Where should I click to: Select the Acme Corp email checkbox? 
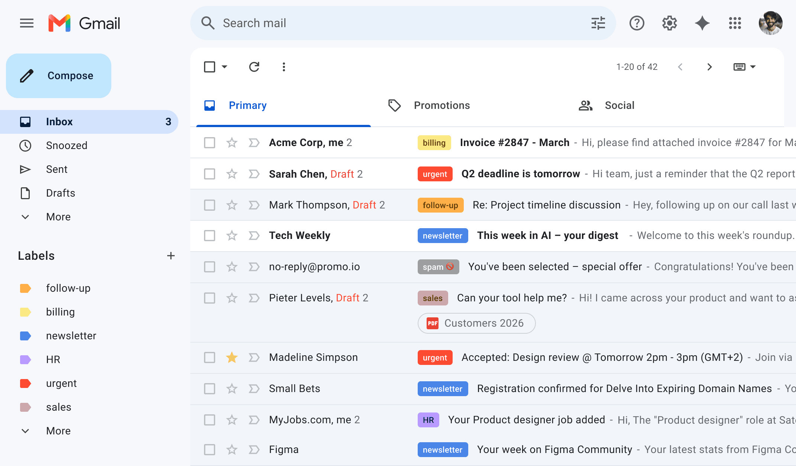tap(210, 143)
